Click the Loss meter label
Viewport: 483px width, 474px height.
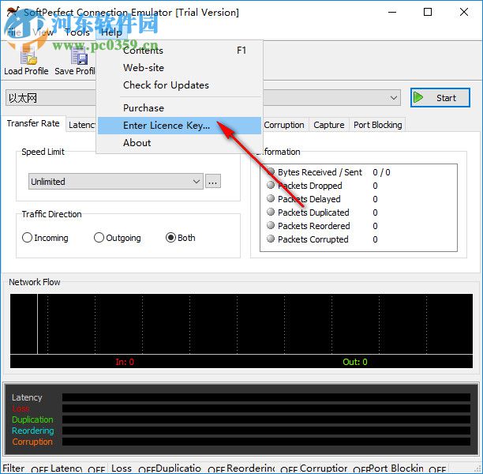click(x=21, y=408)
